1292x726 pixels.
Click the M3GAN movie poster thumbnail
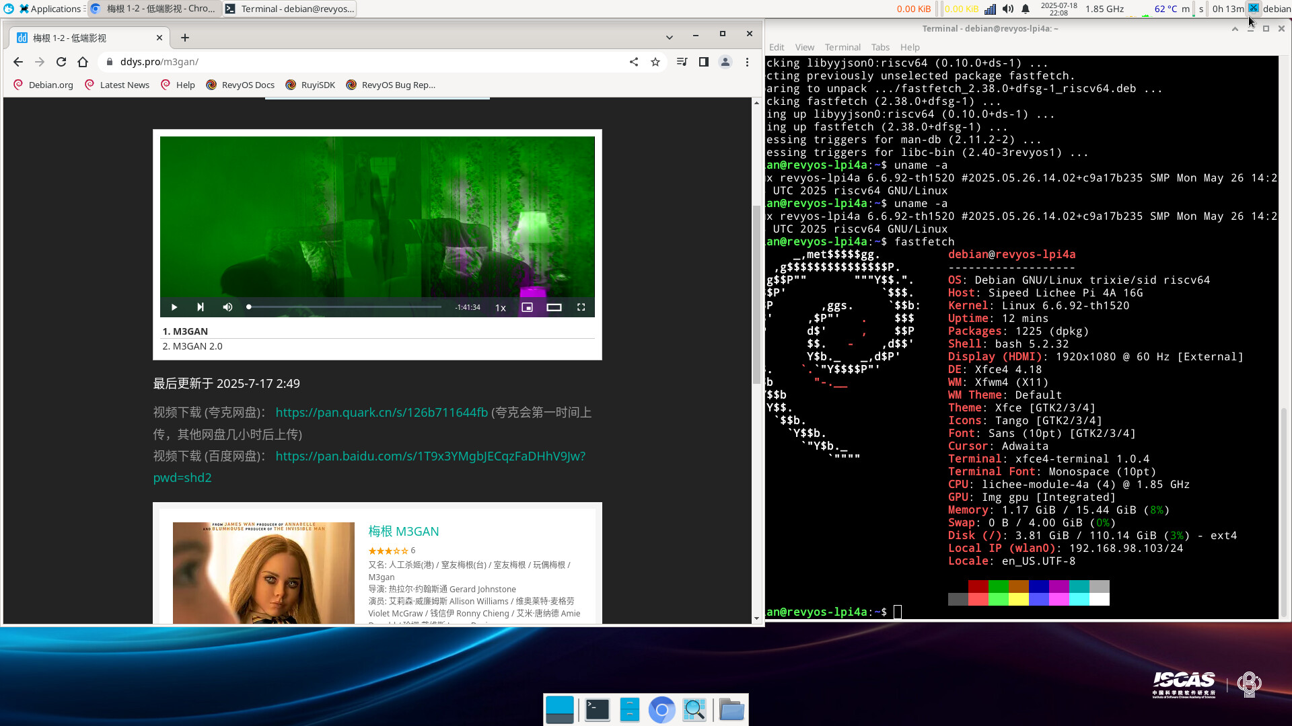point(264,573)
